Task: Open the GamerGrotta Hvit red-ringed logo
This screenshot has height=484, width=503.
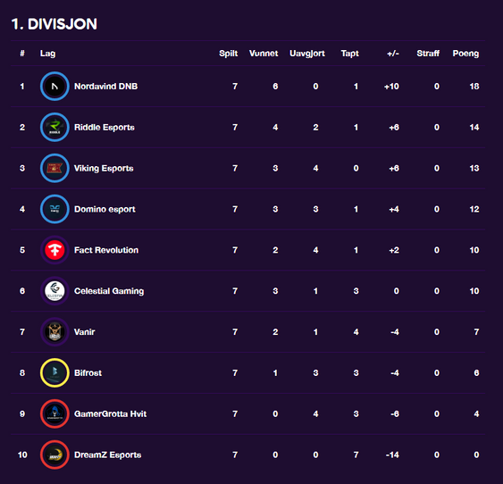Action: pyautogui.click(x=54, y=413)
